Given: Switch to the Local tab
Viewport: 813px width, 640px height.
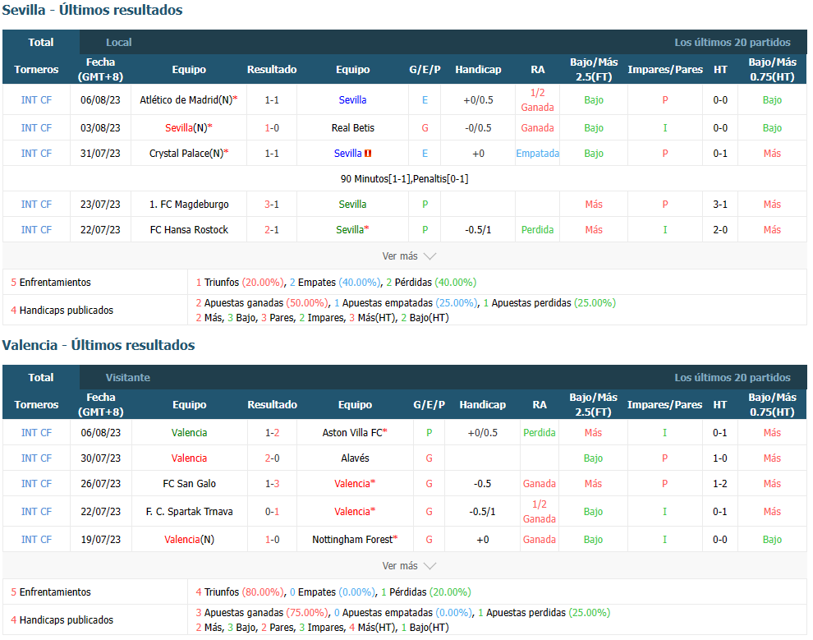Looking at the screenshot, I should click(119, 42).
